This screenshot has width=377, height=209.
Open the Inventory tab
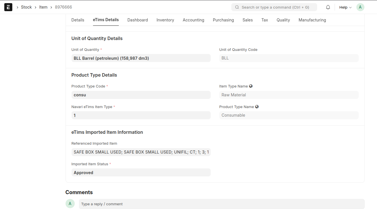pyautogui.click(x=165, y=20)
